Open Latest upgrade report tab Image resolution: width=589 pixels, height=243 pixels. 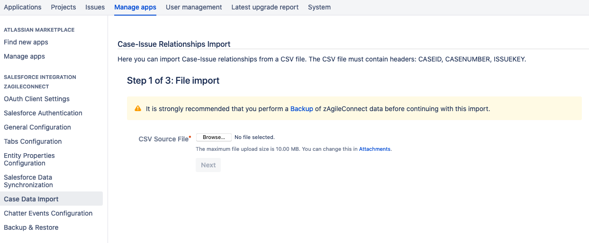[x=265, y=7]
